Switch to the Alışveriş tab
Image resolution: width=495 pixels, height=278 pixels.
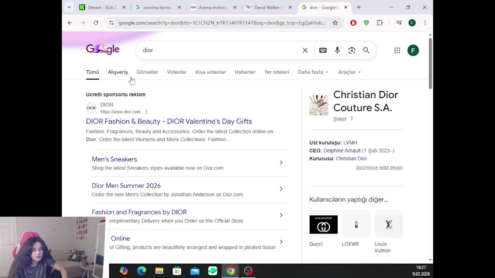coord(118,72)
